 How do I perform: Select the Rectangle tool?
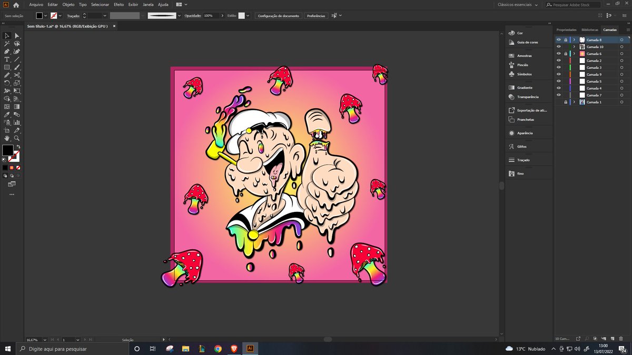click(7, 67)
